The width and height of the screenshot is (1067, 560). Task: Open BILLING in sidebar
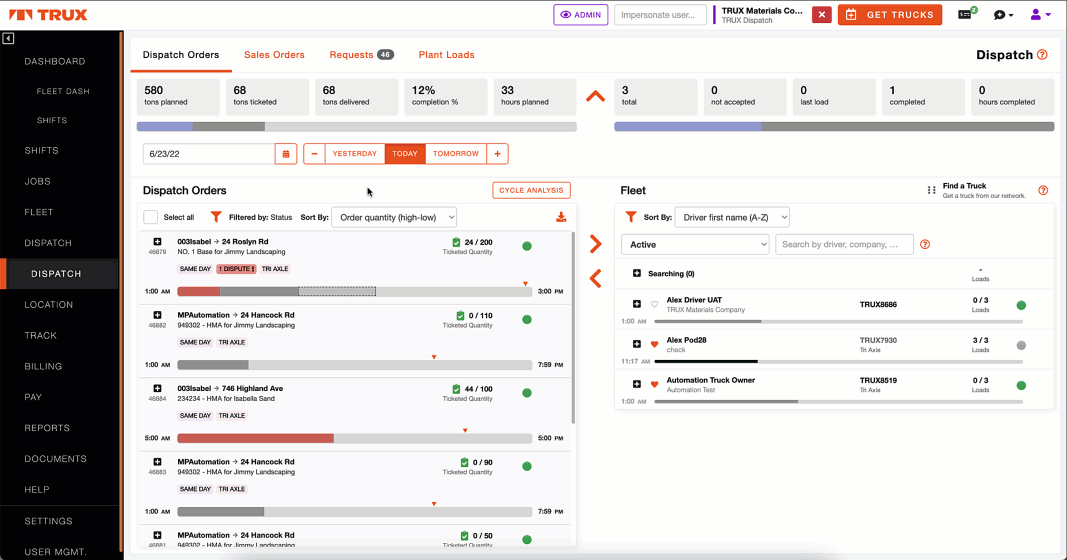[43, 366]
